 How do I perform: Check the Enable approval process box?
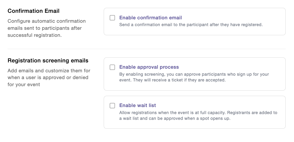point(112,67)
